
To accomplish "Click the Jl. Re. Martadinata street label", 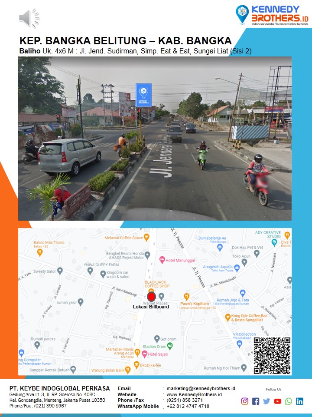I will tap(223, 282).
